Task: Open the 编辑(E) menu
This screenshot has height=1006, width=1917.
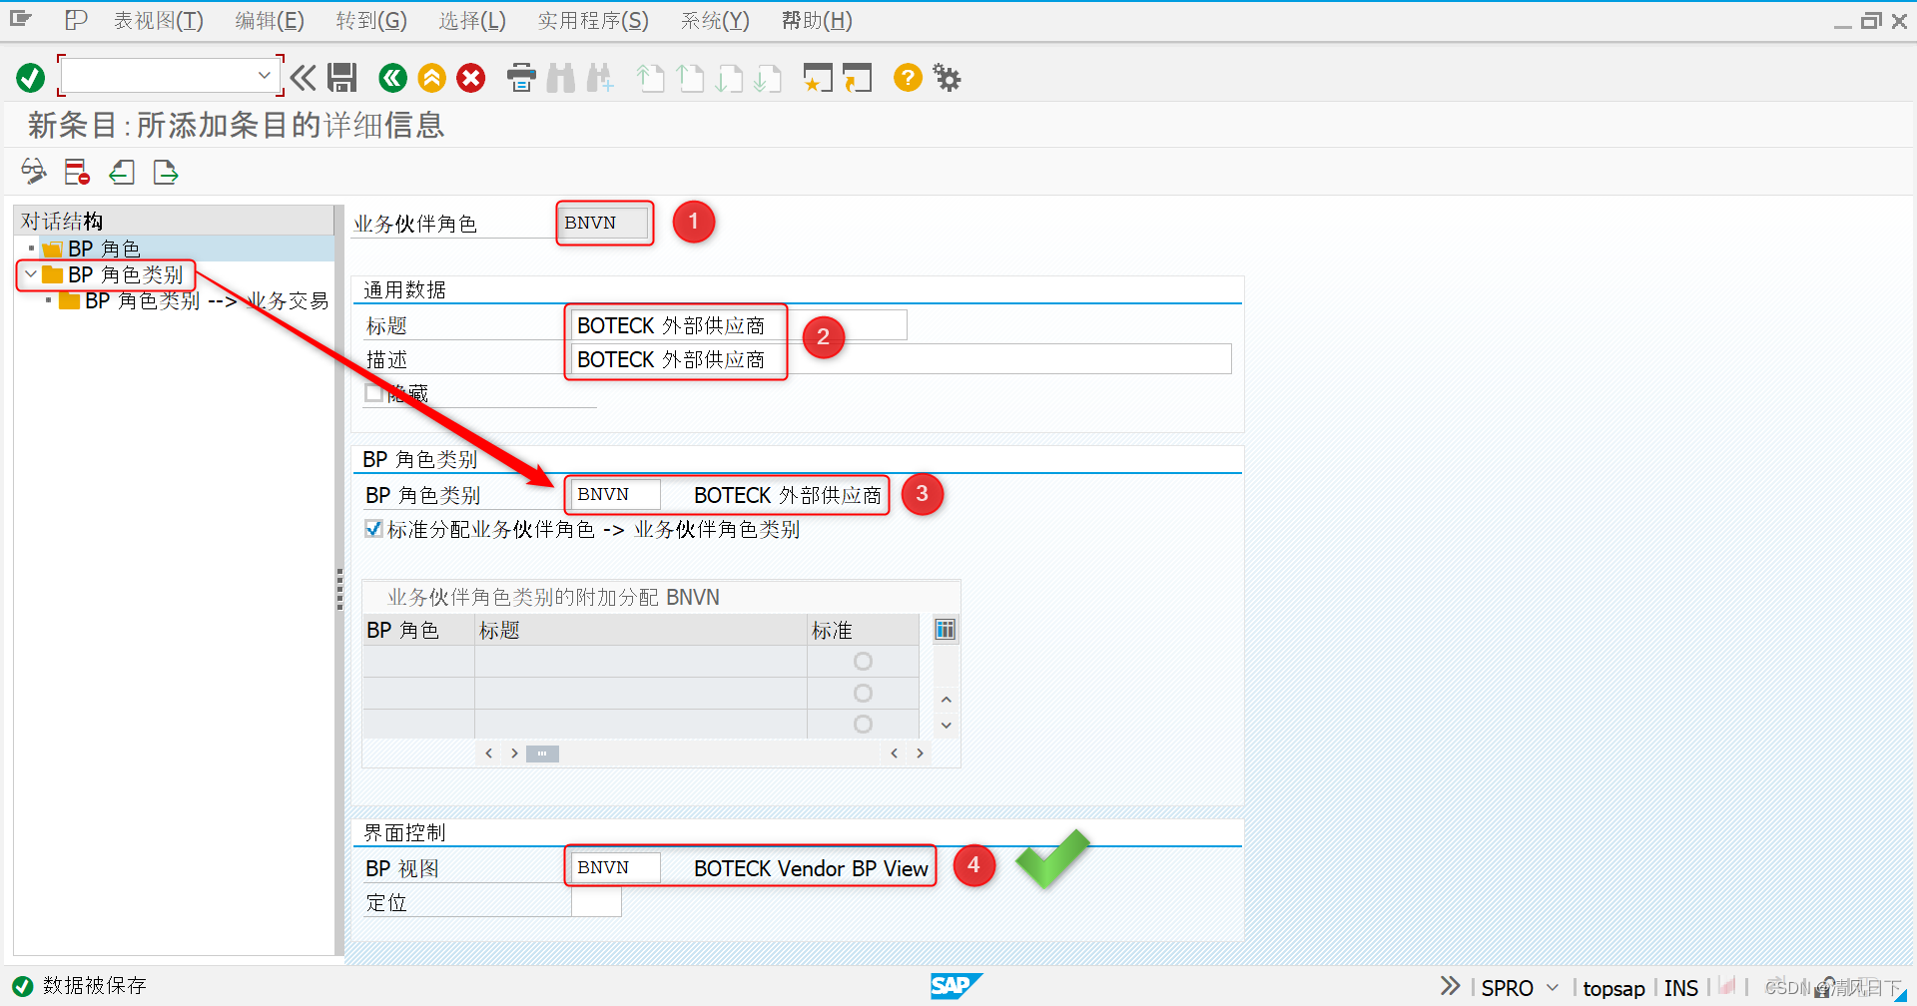Action: click(270, 20)
